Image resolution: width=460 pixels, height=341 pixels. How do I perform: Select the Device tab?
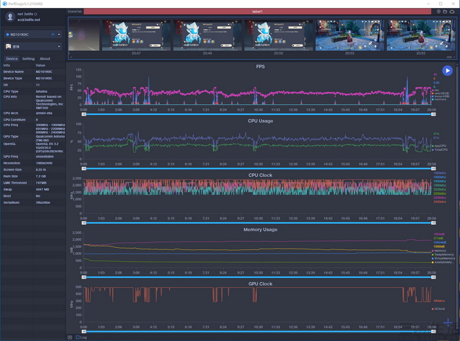tap(12, 59)
